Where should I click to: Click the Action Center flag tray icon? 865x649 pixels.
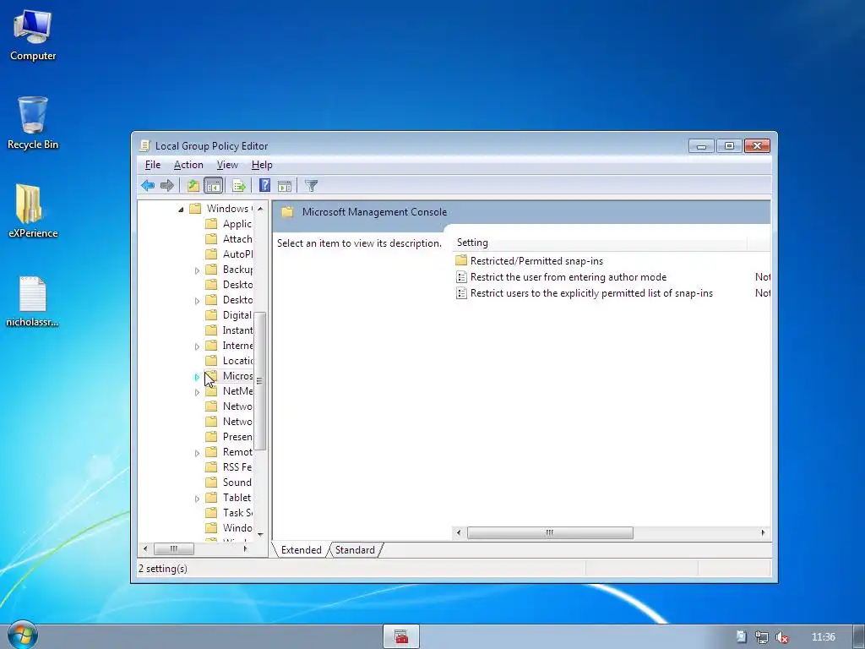pos(742,637)
